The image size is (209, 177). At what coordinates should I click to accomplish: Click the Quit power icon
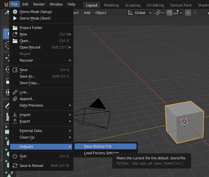[15, 156]
